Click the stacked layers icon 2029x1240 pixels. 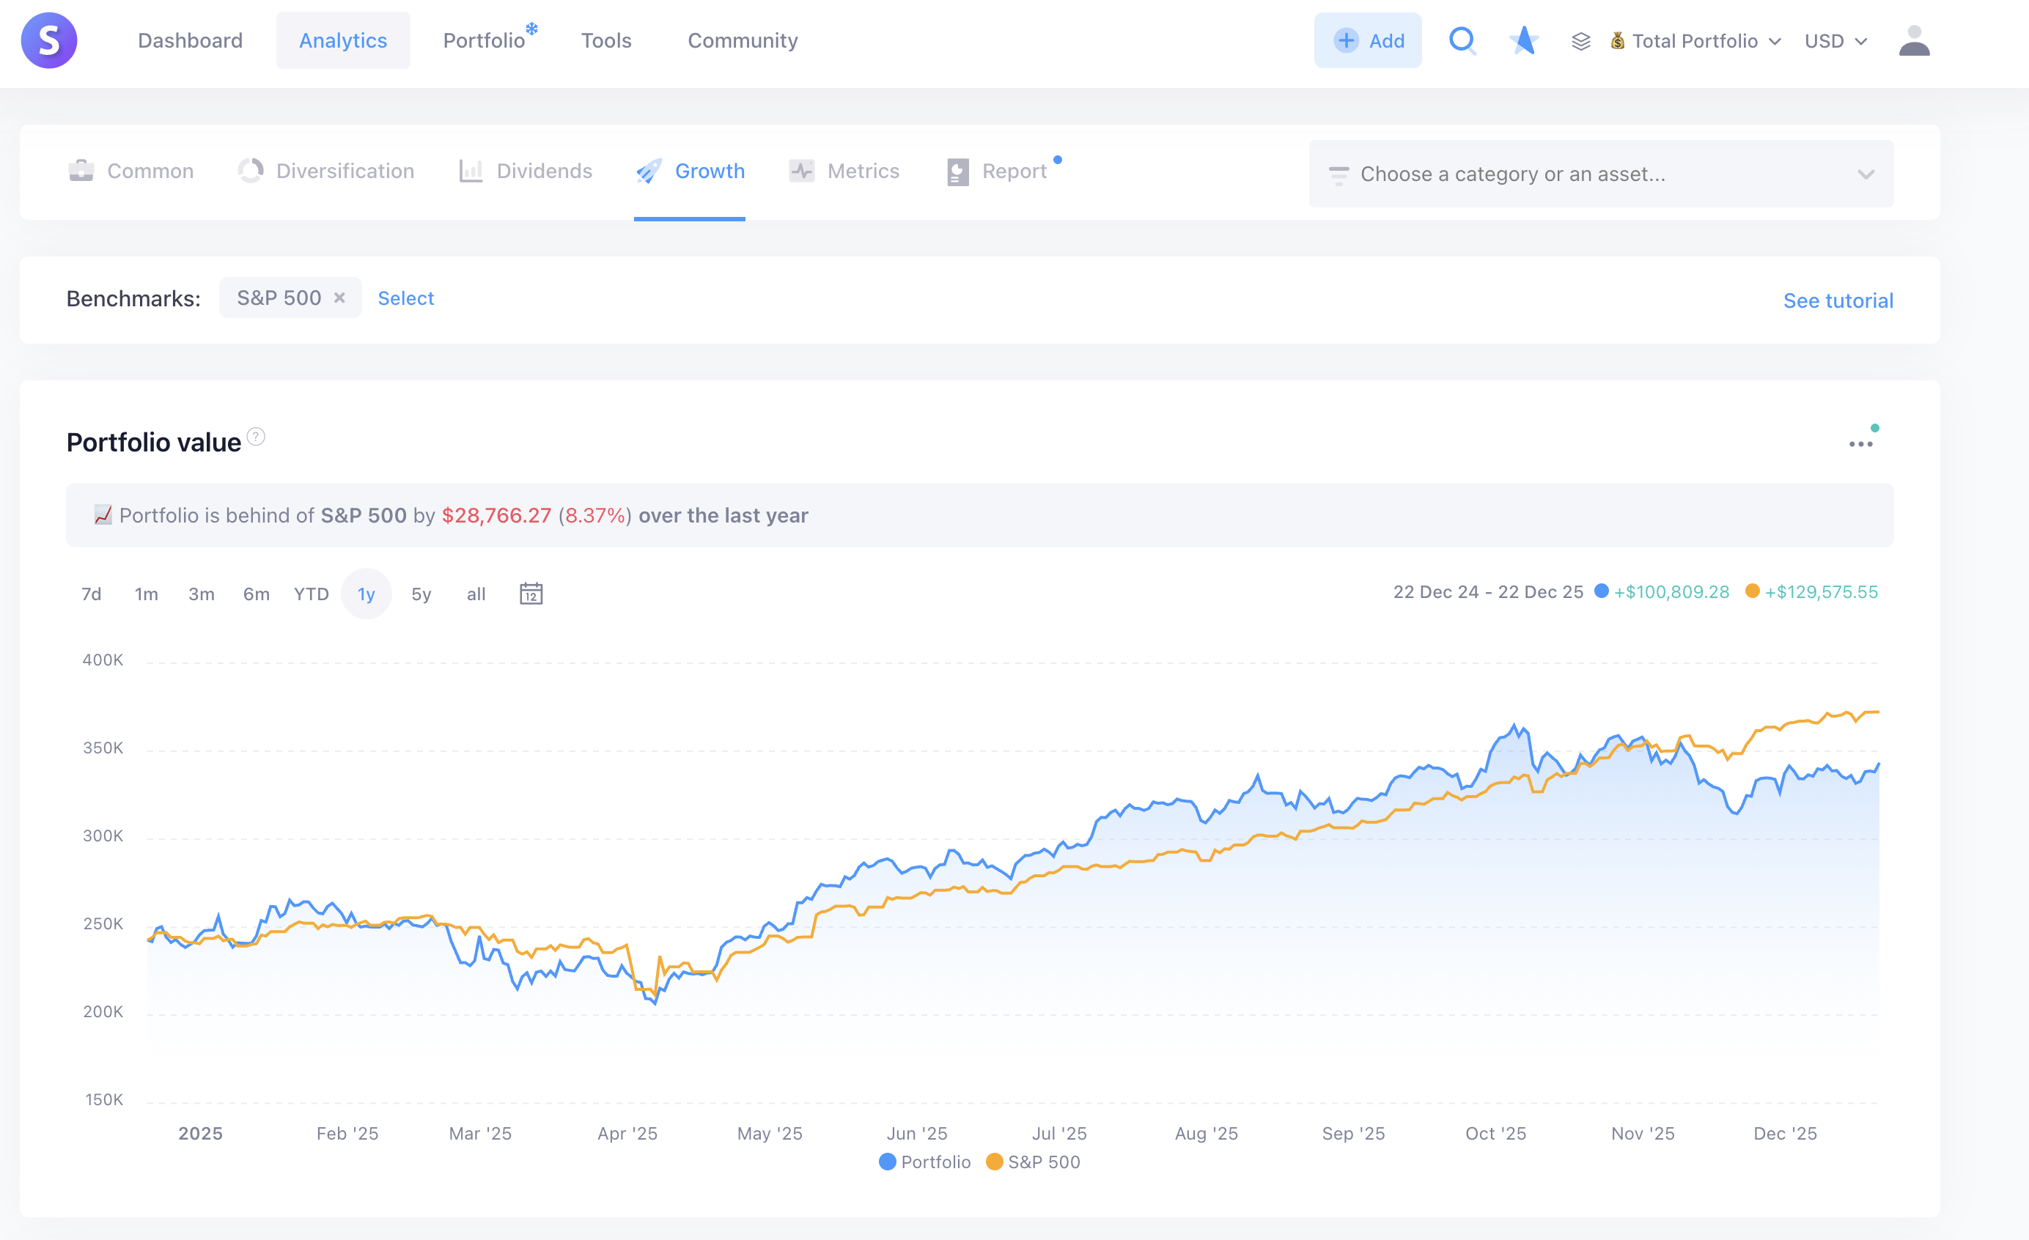tap(1580, 41)
